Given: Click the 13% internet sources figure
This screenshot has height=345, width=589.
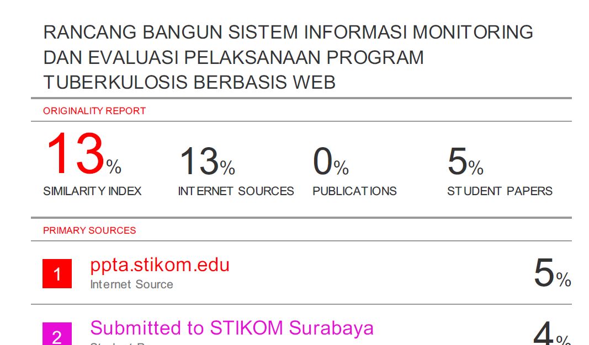Looking at the screenshot, I should tap(207, 161).
